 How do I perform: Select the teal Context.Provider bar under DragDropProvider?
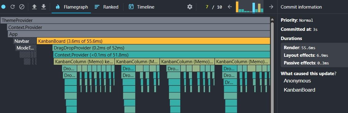[x=162, y=55]
